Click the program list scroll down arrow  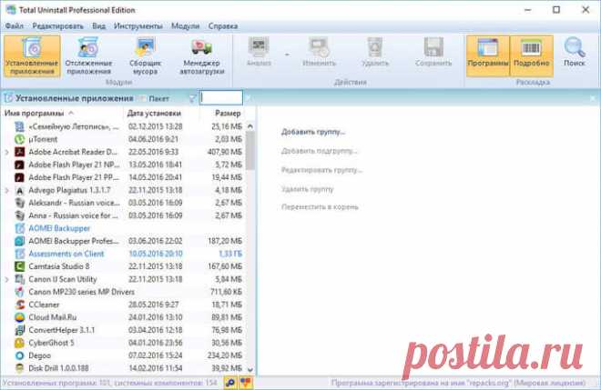[x=250, y=370]
